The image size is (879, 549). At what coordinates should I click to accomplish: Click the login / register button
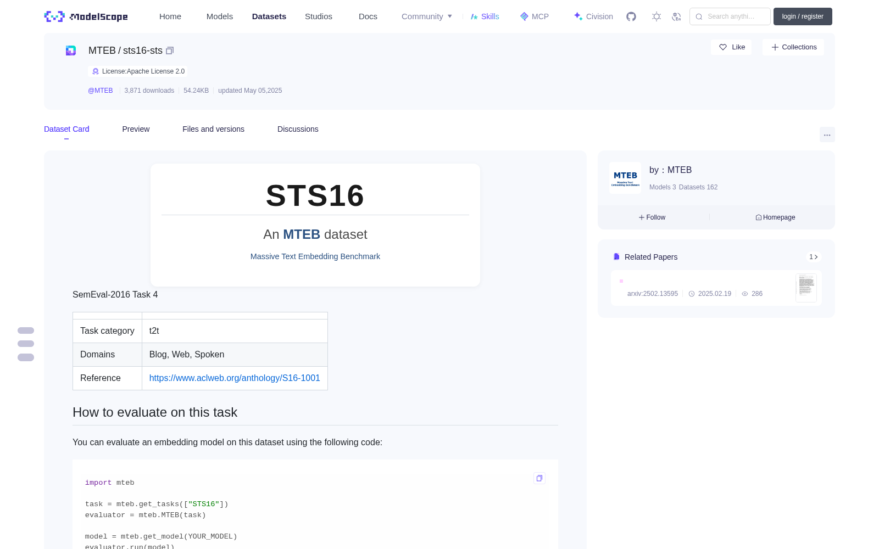coord(803,16)
